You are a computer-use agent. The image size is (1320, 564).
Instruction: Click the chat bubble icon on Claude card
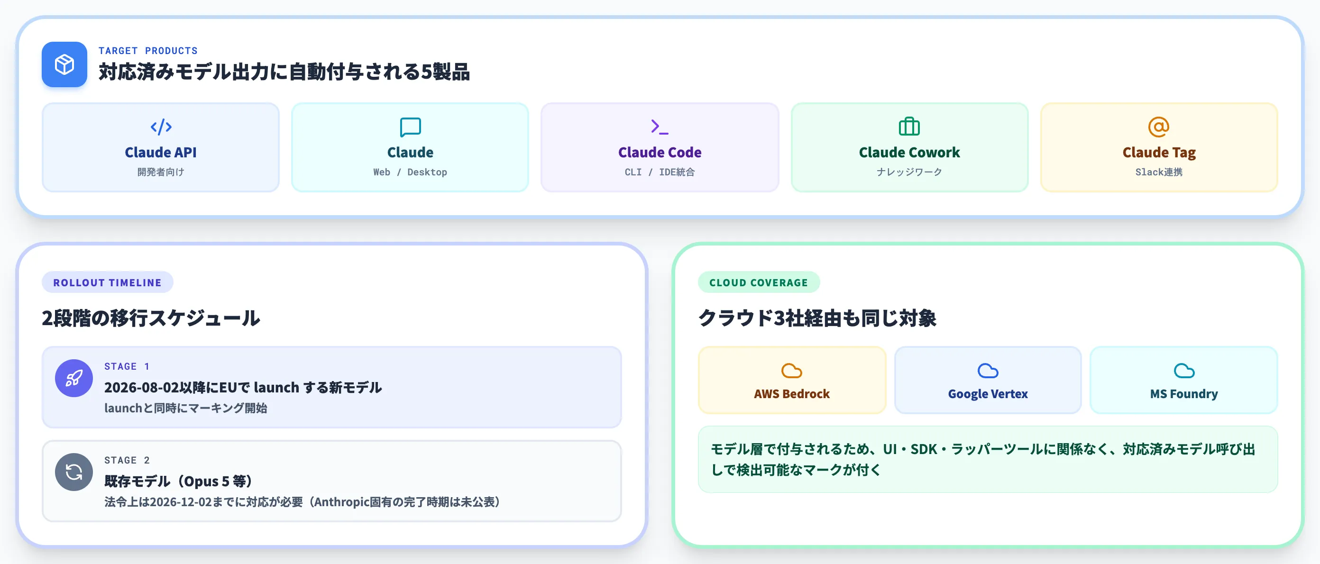[x=410, y=127]
